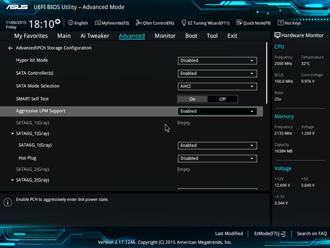Select Aggressive LPM Support row label

pos(40,111)
